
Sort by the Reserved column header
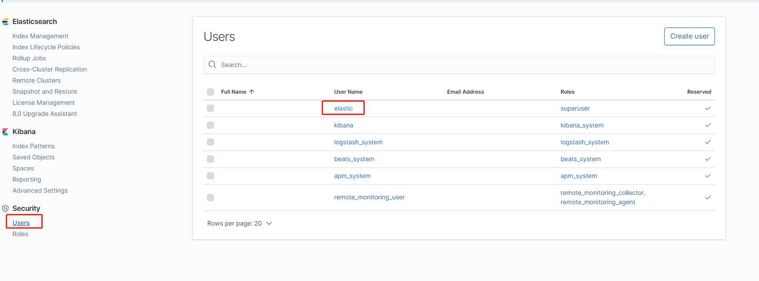click(x=699, y=92)
